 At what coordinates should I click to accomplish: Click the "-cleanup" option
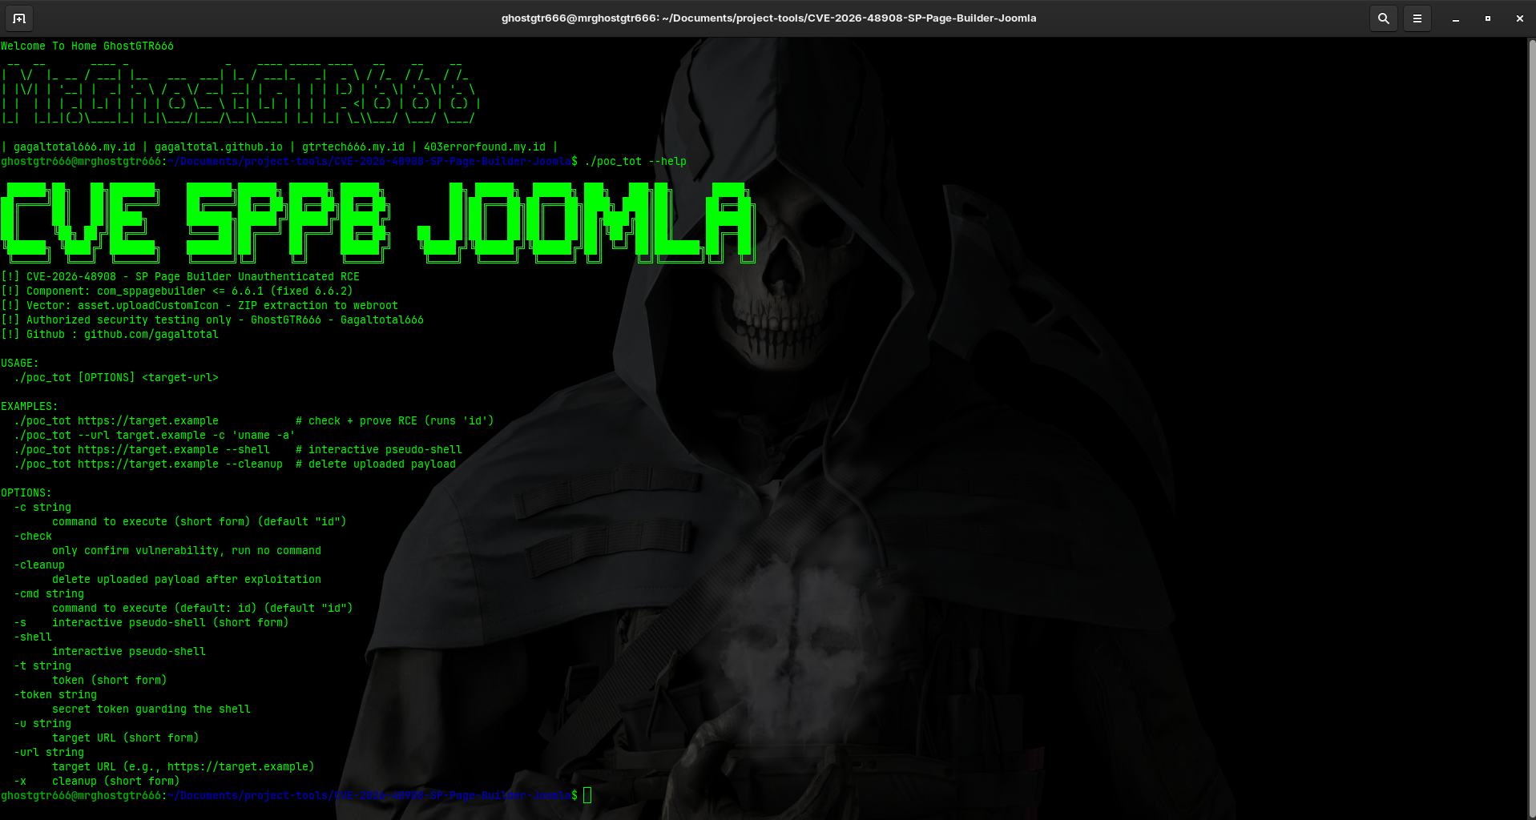tap(39, 565)
